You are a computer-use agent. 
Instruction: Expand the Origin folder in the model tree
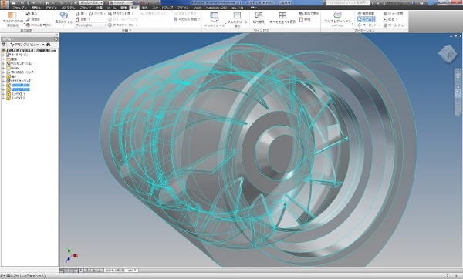3,68
